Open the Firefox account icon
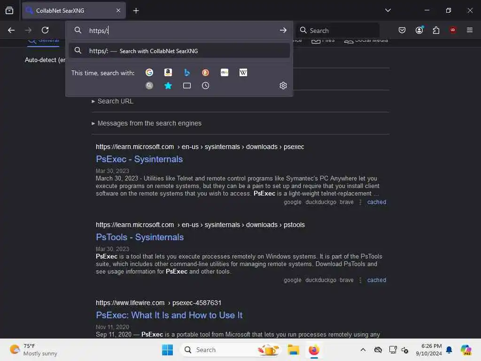 (419, 30)
